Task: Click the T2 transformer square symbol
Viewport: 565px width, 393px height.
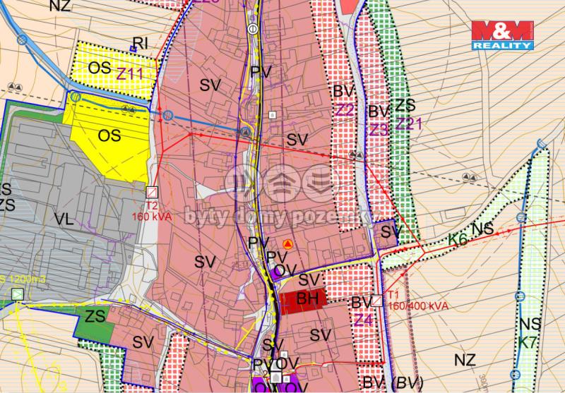Action: click(x=152, y=191)
